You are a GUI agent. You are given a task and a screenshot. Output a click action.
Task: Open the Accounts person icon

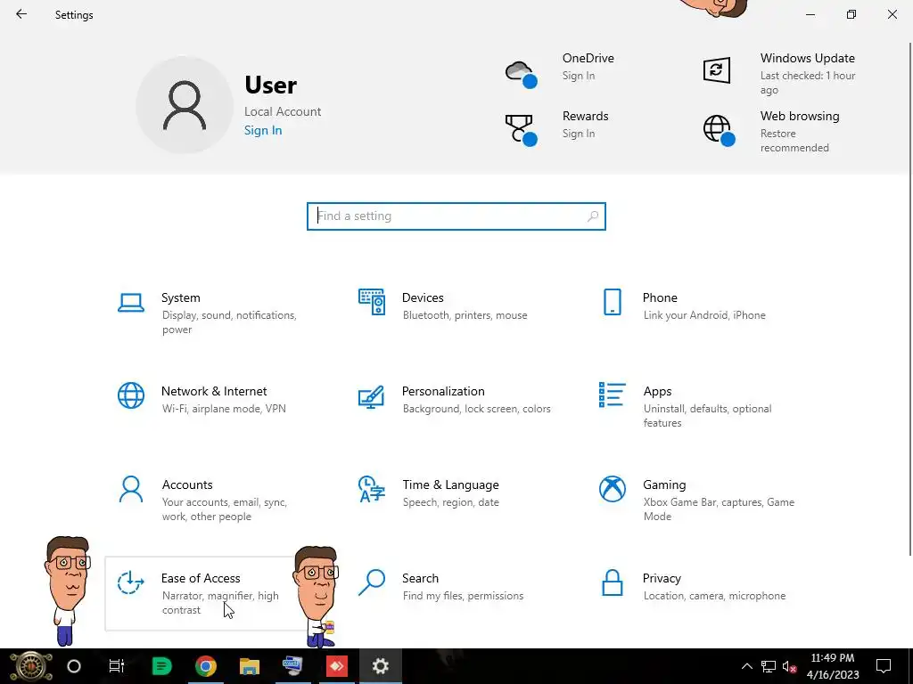[x=131, y=489]
